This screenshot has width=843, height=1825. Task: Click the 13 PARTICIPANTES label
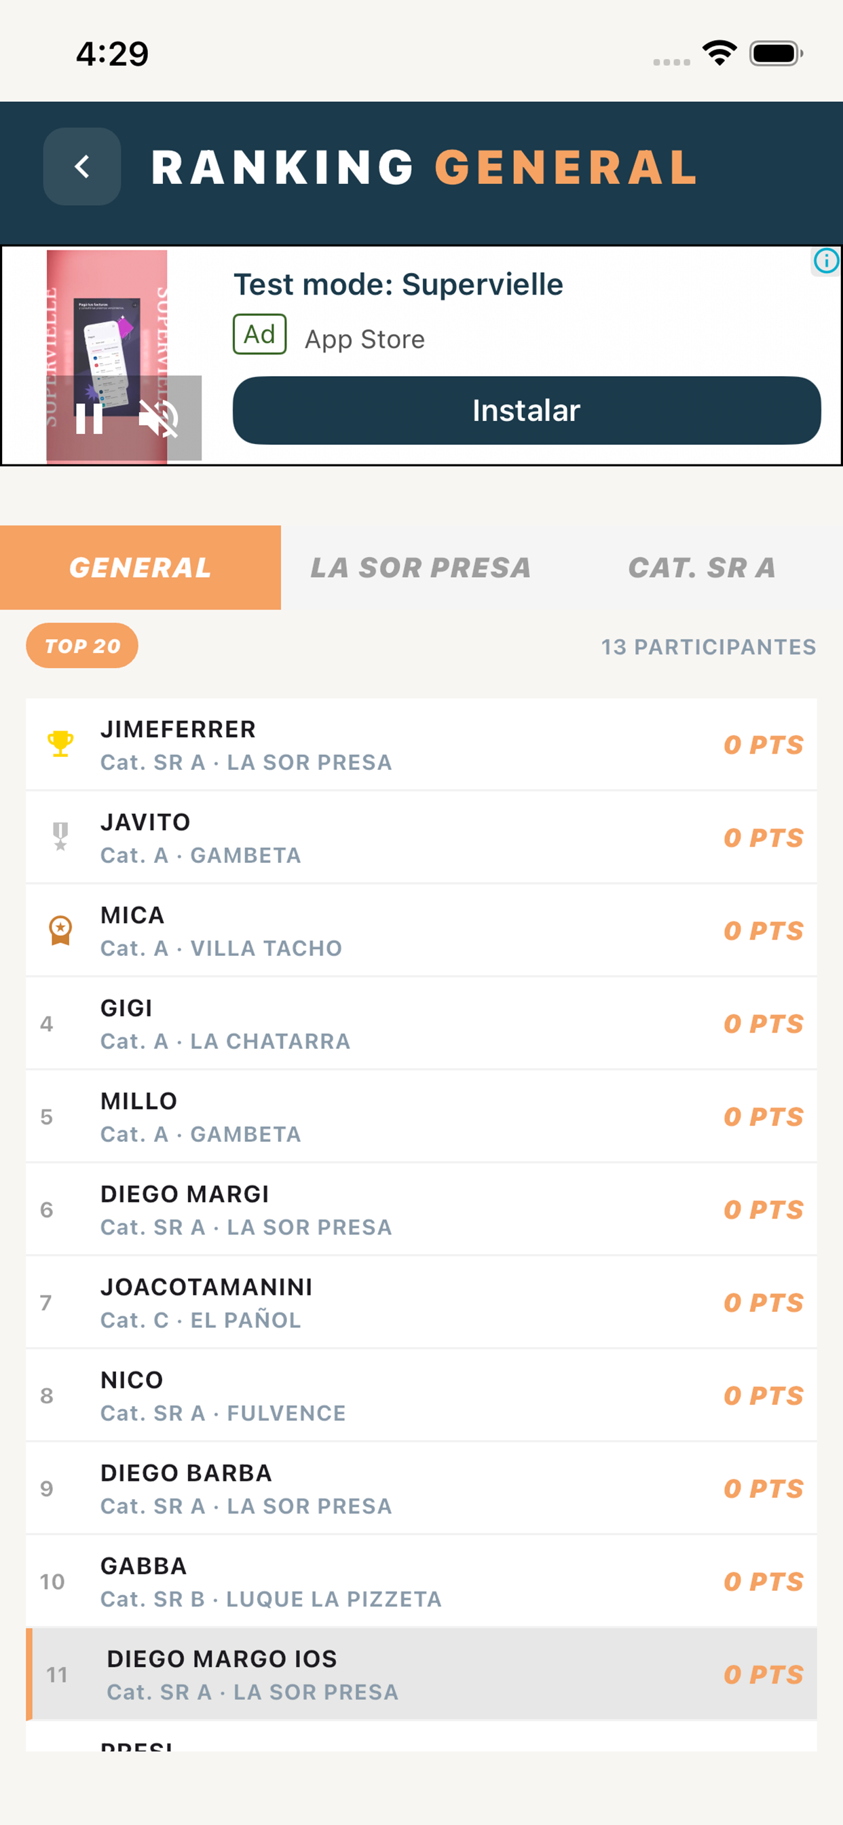click(x=709, y=647)
